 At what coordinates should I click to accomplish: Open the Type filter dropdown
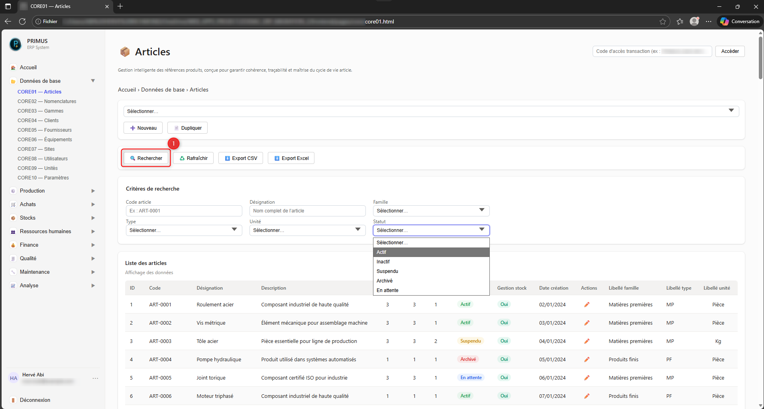(x=184, y=230)
